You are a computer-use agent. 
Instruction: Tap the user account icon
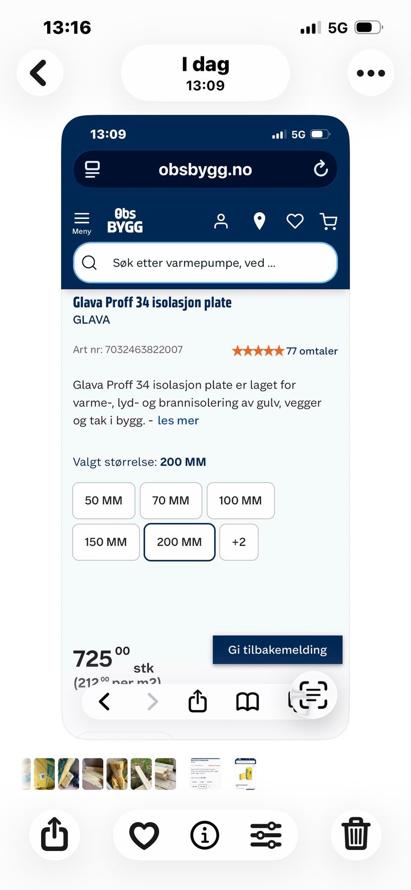pyautogui.click(x=221, y=221)
